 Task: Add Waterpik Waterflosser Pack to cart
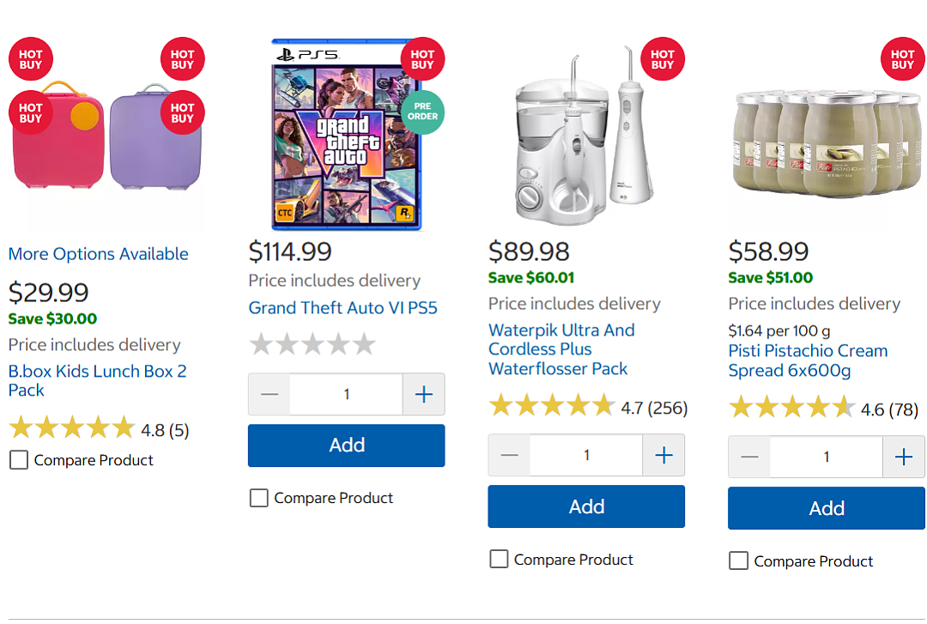click(586, 506)
